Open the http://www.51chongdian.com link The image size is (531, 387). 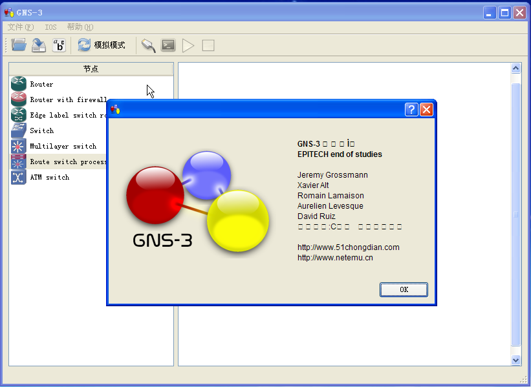point(348,247)
